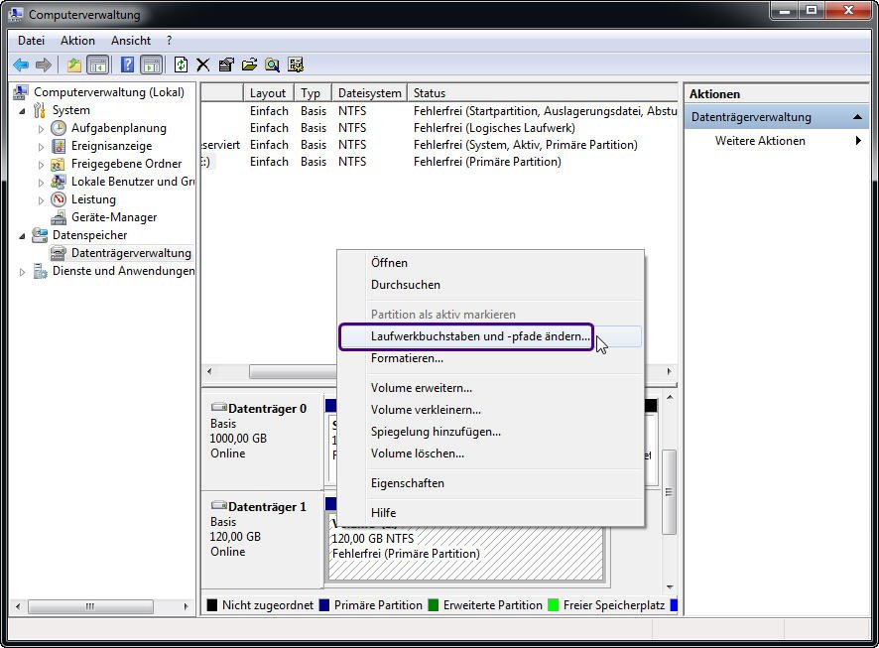Expand the Leistung node
The image size is (879, 648).
(x=41, y=200)
